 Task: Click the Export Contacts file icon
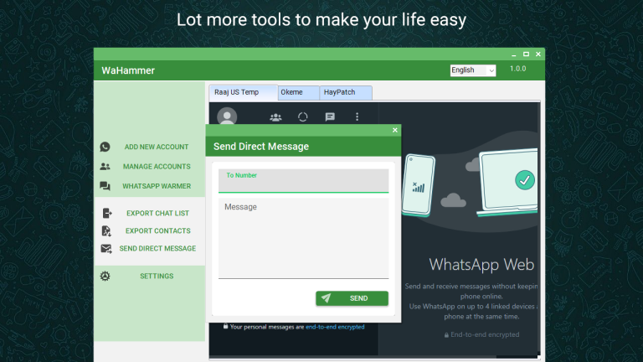point(106,230)
